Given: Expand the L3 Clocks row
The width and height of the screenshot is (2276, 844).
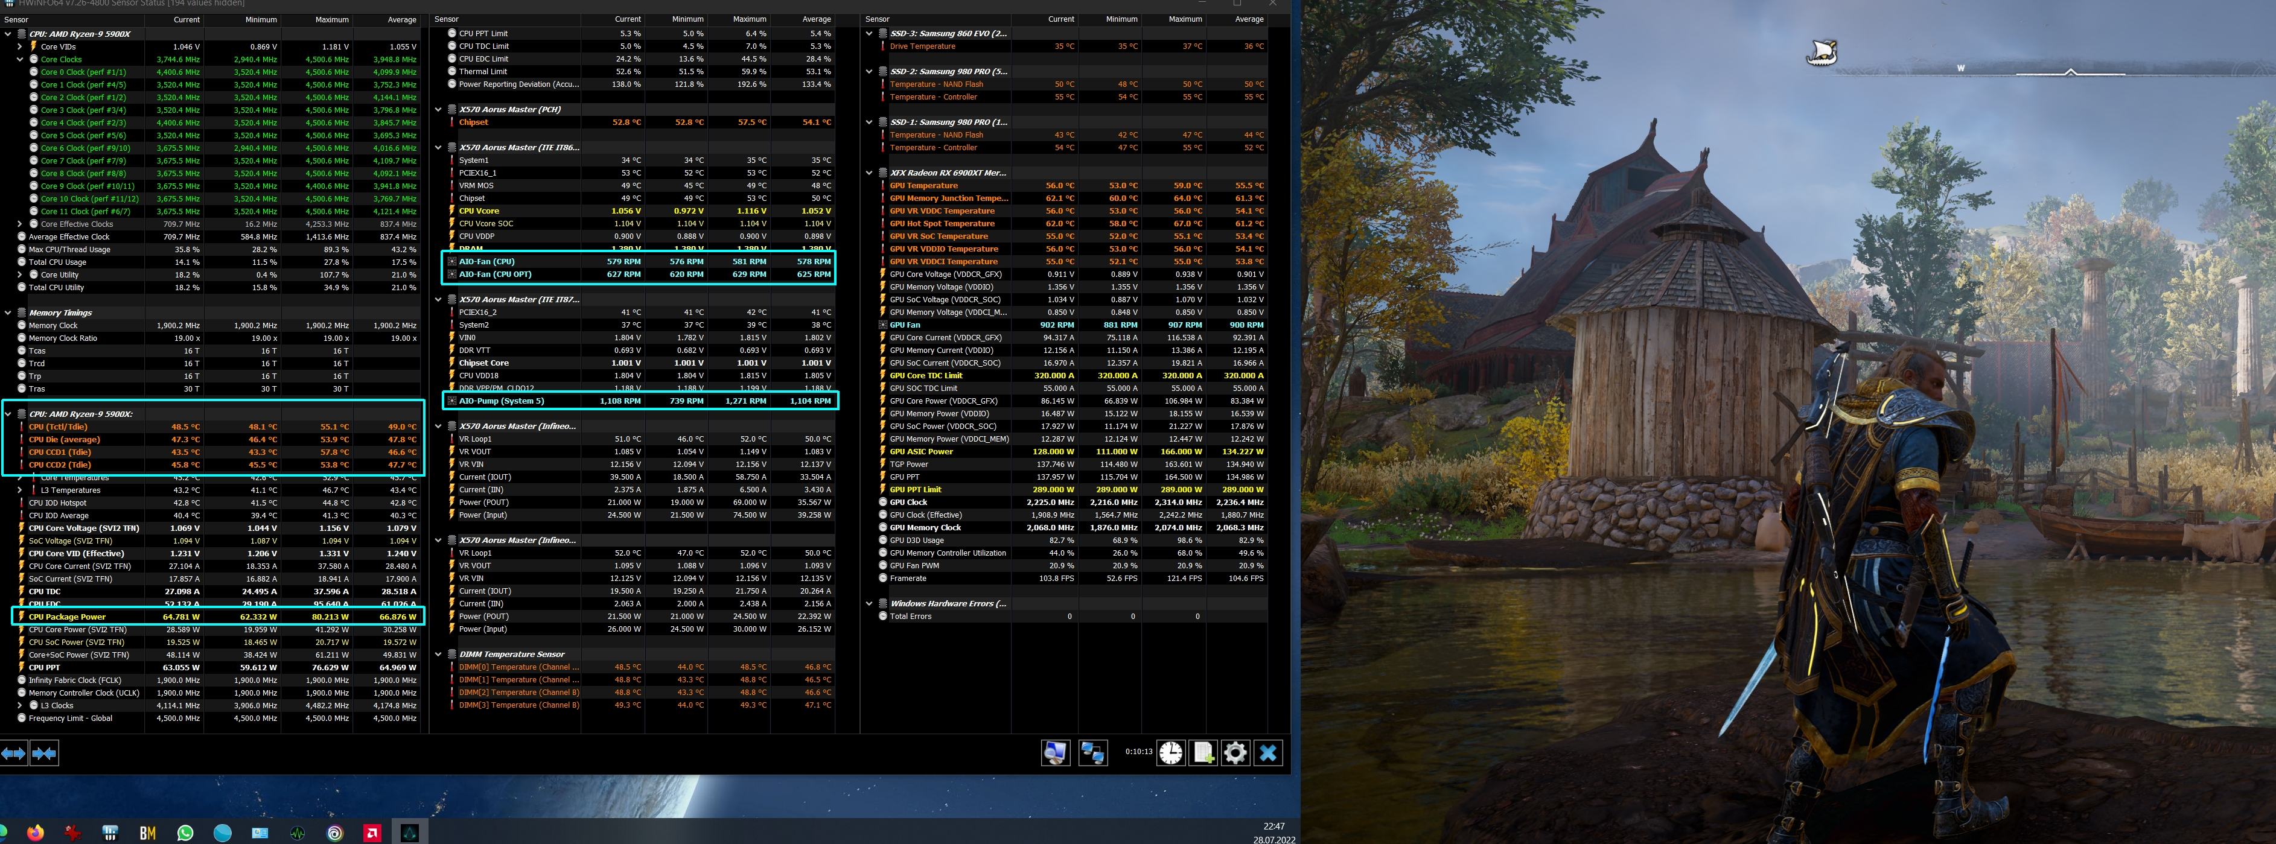Looking at the screenshot, I should click(x=19, y=705).
